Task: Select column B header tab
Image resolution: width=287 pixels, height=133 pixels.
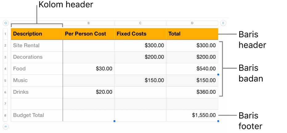Action: click(88, 23)
